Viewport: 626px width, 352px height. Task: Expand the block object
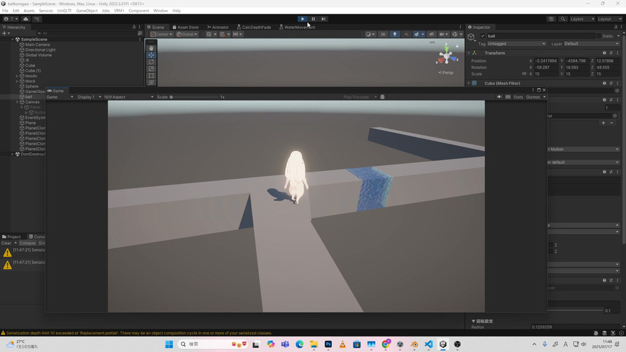17,81
